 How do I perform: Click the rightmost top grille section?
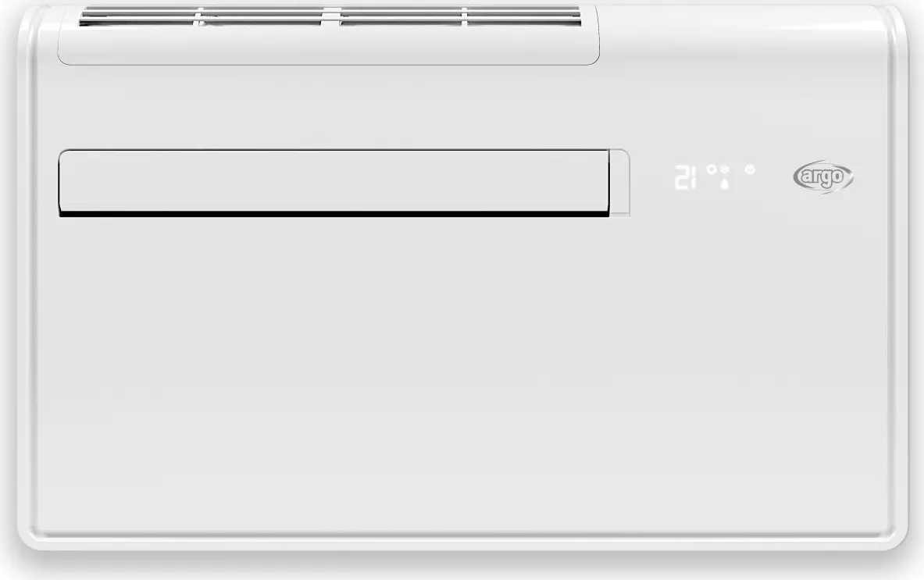[524, 16]
